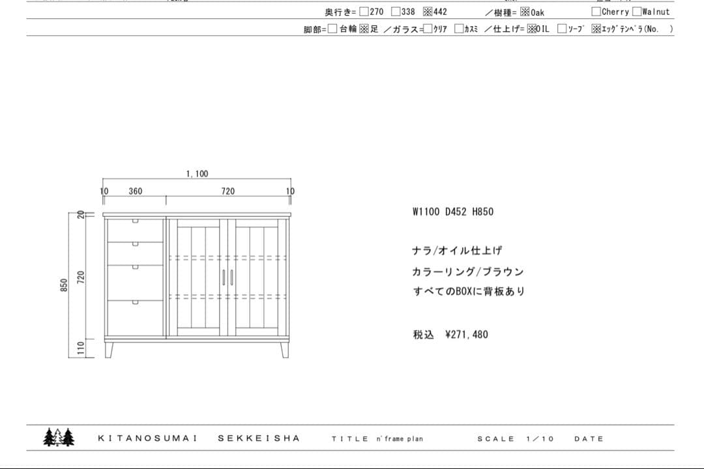The height and width of the screenshot is (469, 704).
Task: Check the クリア glass option
Action: tap(428, 29)
